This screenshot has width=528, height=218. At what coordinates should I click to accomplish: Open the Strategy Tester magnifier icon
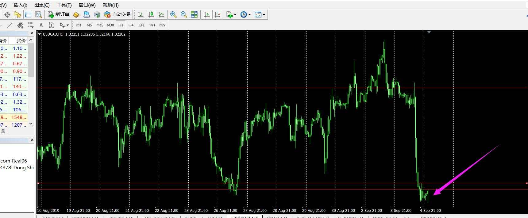click(x=38, y=14)
